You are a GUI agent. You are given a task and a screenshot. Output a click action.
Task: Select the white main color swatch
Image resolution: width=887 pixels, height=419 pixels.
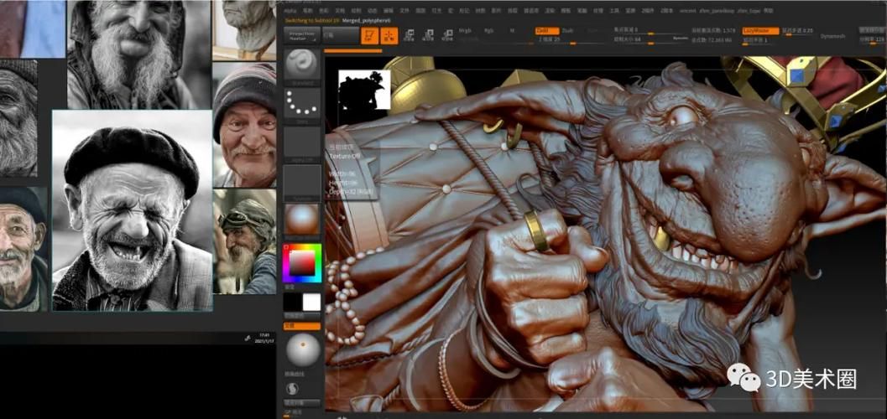pos(311,303)
